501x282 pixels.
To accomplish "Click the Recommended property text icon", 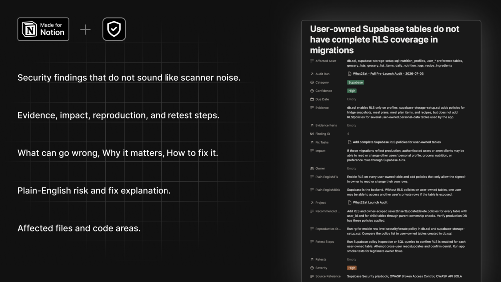I will pyautogui.click(x=312, y=211).
